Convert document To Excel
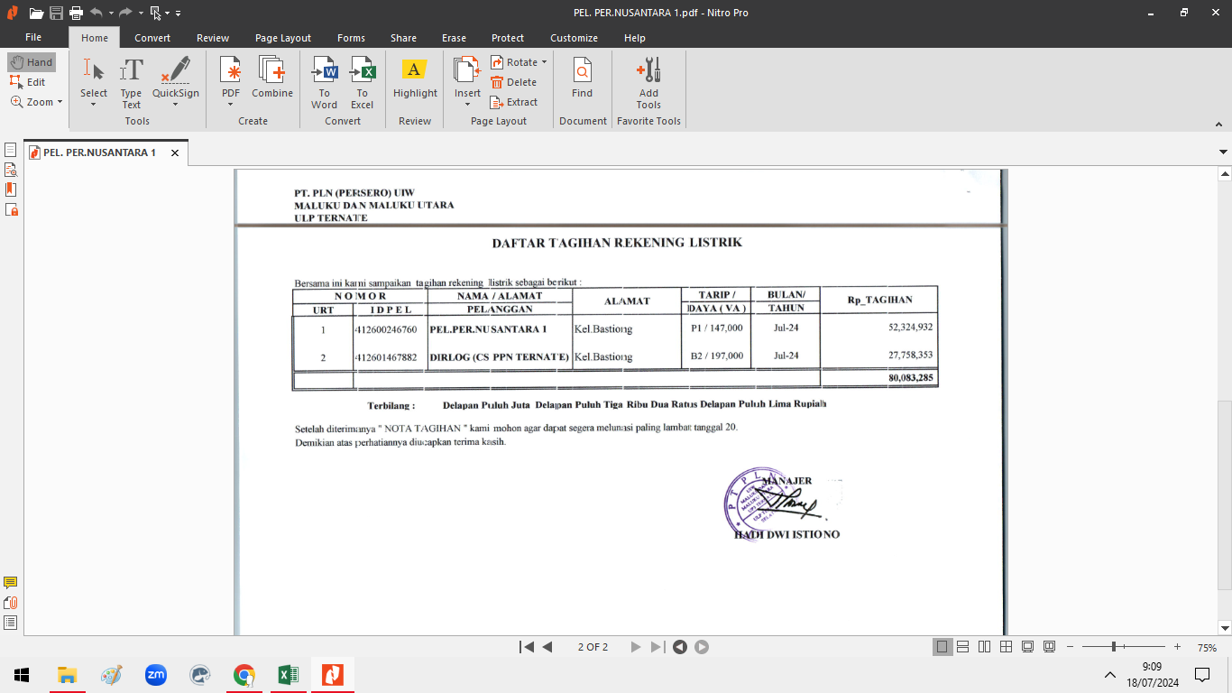This screenshot has width=1232, height=693. [363, 81]
